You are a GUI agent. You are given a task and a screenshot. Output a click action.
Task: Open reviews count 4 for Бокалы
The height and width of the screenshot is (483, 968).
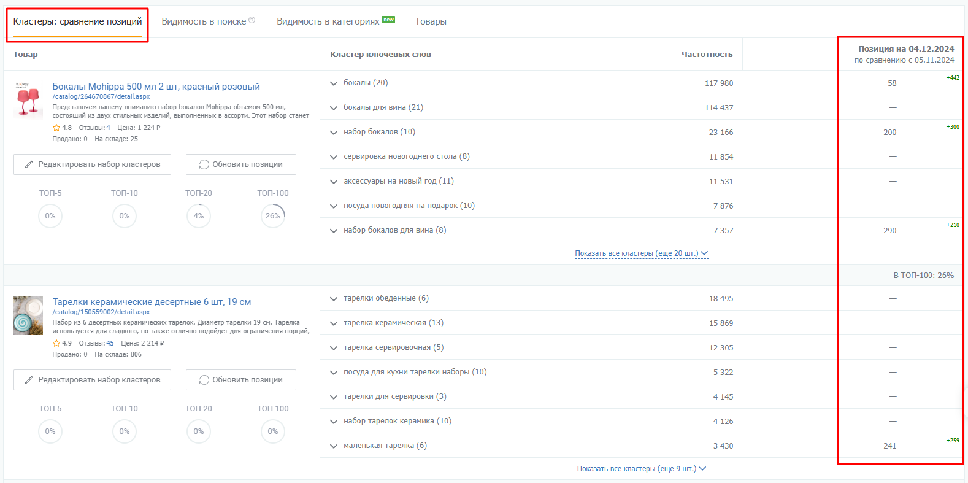(x=109, y=128)
